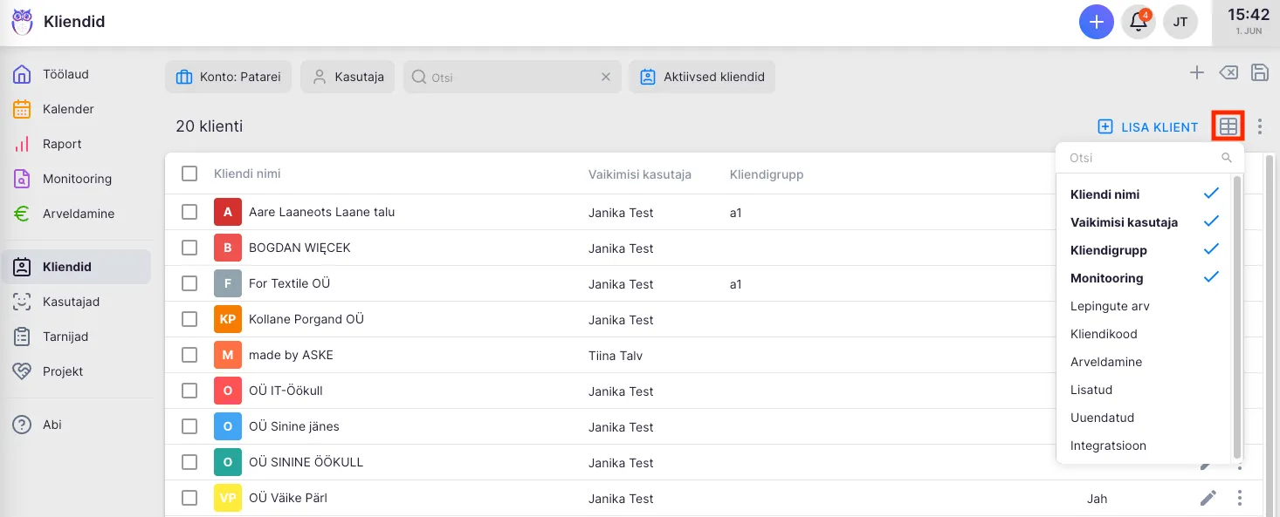The height and width of the screenshot is (517, 1280).
Task: Edit OÜ Väike Pärl with pencil icon
Action: tap(1208, 498)
